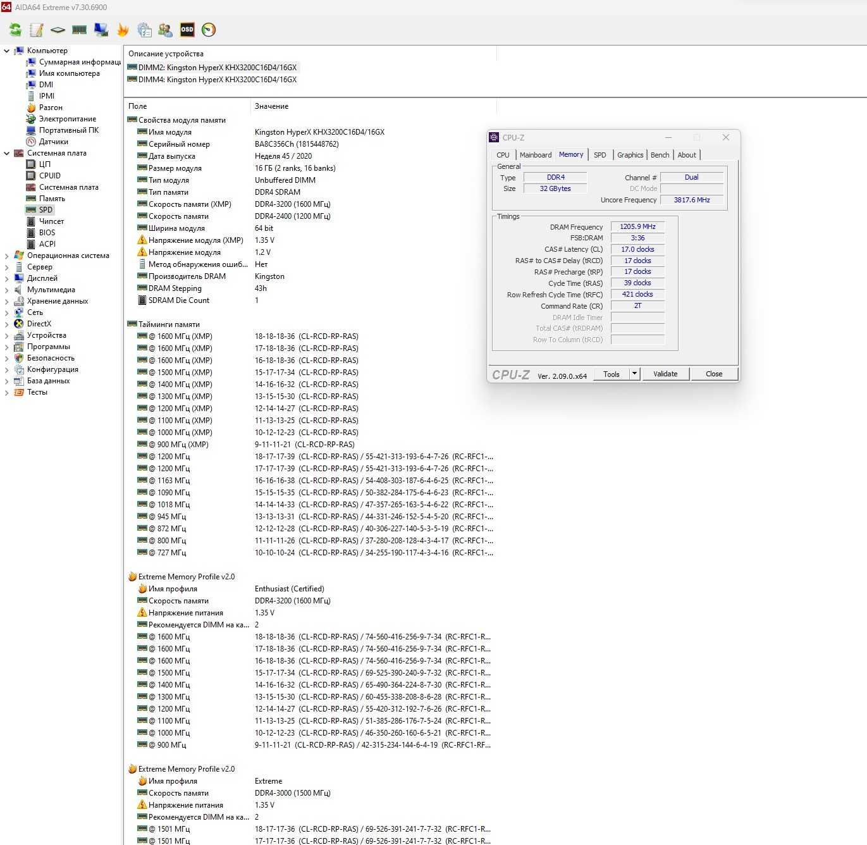The width and height of the screenshot is (867, 845).
Task: Click the Значение column header
Action: 373,106
